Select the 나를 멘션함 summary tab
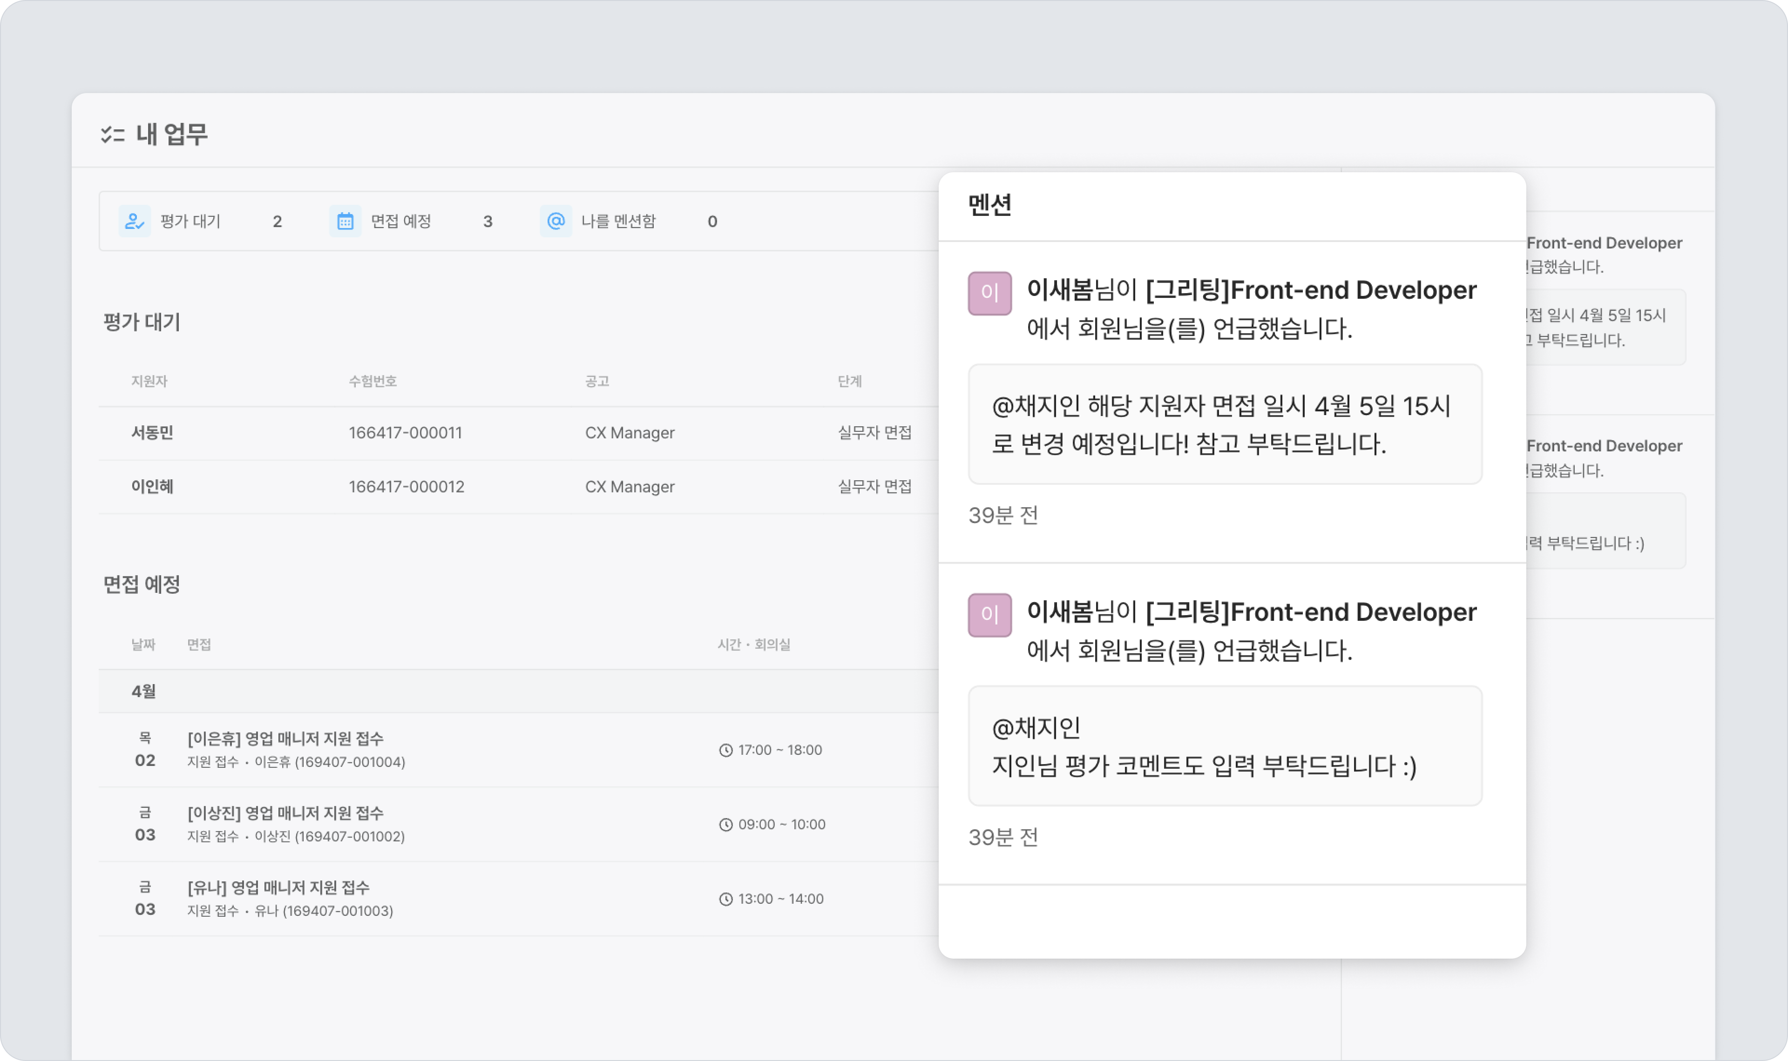1788x1061 pixels. tap(618, 221)
